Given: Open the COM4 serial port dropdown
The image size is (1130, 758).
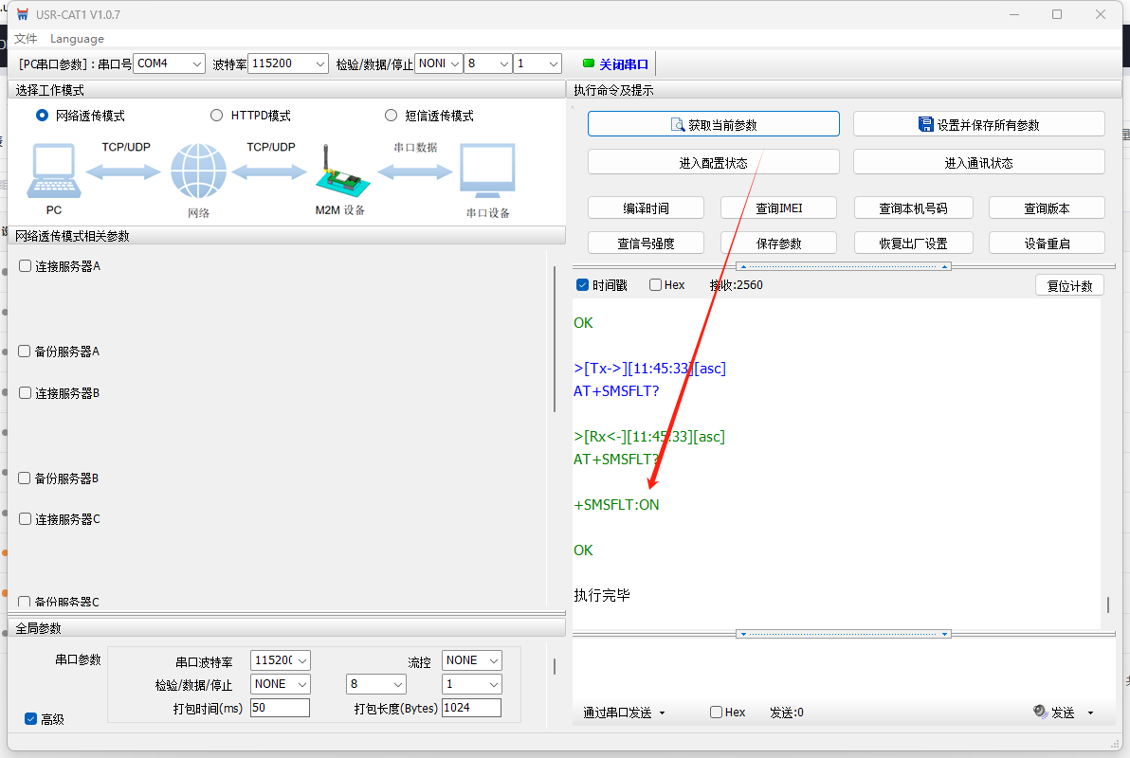Looking at the screenshot, I should coord(169,63).
